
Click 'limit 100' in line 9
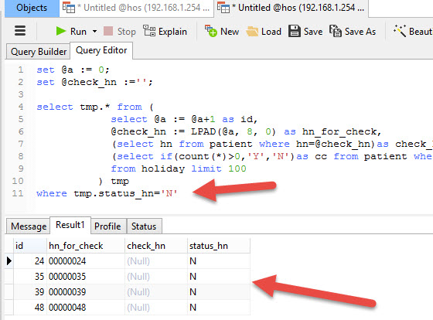pos(218,169)
